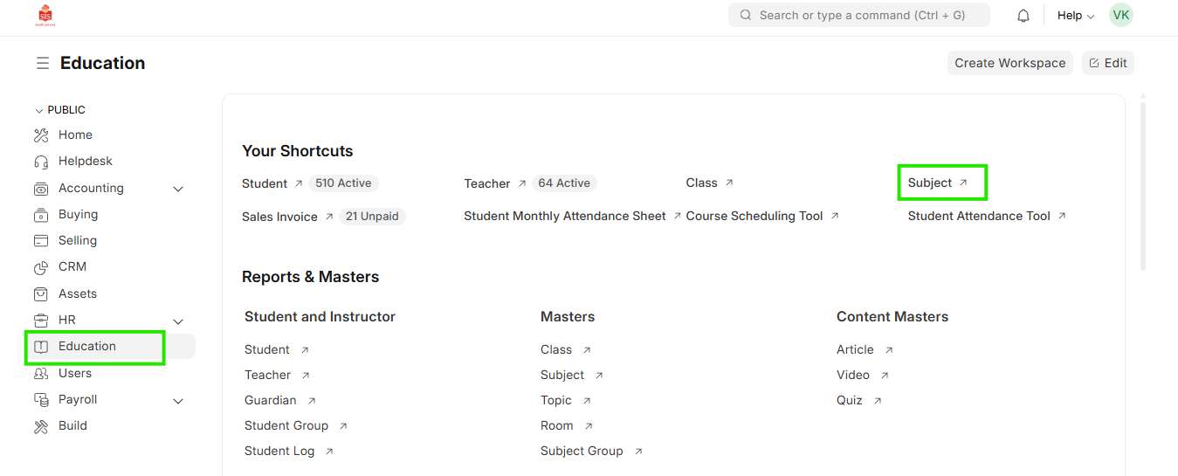
Task: Expand the Accounting sidebar section
Action: [178, 189]
